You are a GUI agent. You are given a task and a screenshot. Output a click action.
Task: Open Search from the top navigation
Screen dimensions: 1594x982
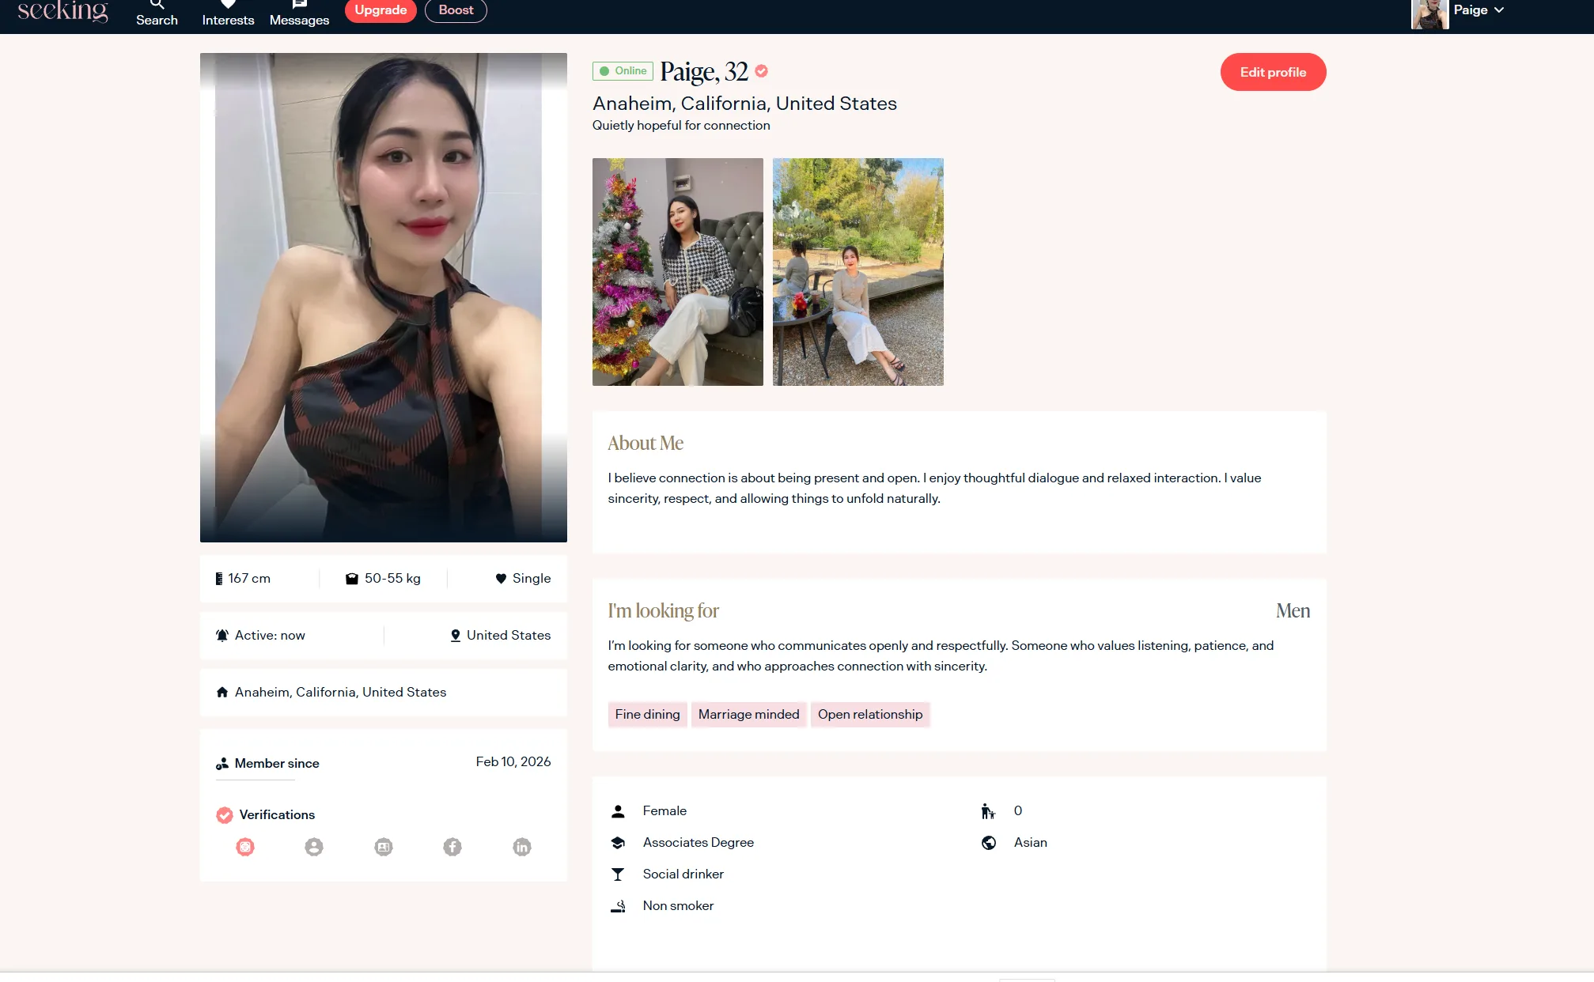(157, 13)
